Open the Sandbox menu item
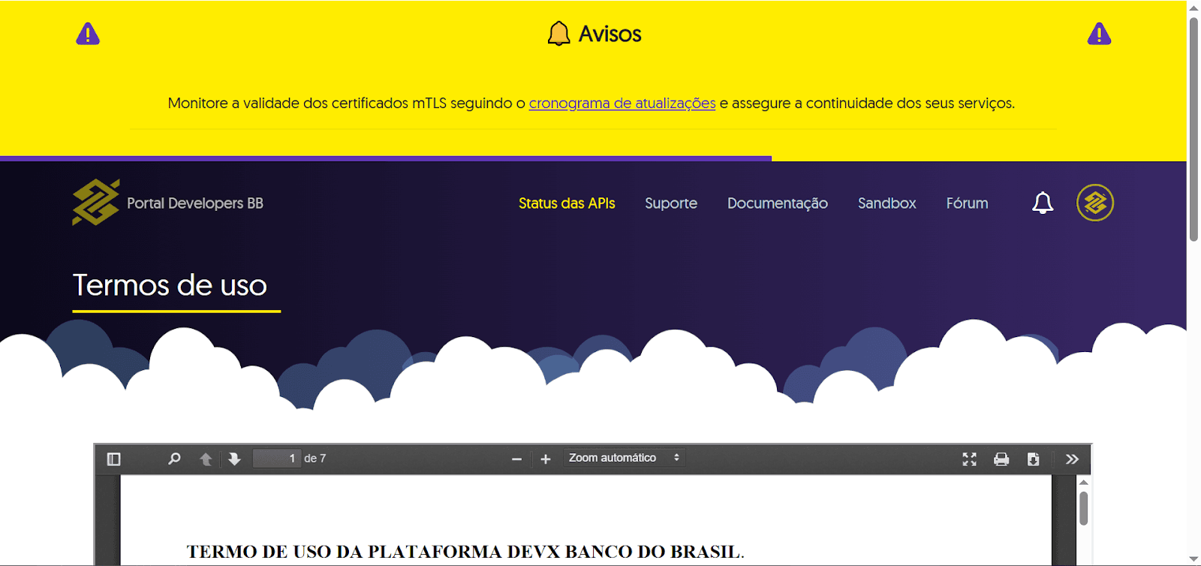This screenshot has height=566, width=1201. click(887, 203)
